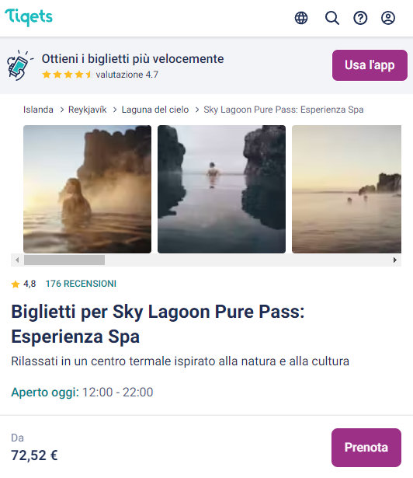Screen dimensions: 413x478
Task: Open Laguna del cielo breadcrumb
Action: 155,110
